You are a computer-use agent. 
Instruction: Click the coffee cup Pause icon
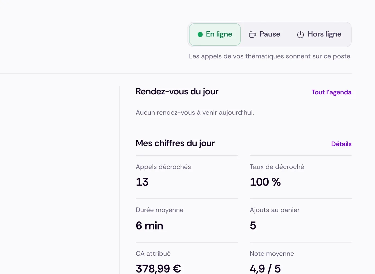coord(252,34)
